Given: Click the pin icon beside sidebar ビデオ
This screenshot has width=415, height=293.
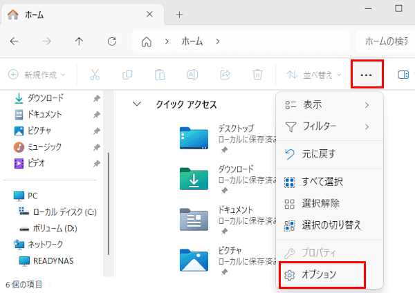Looking at the screenshot, I should click(96, 163).
